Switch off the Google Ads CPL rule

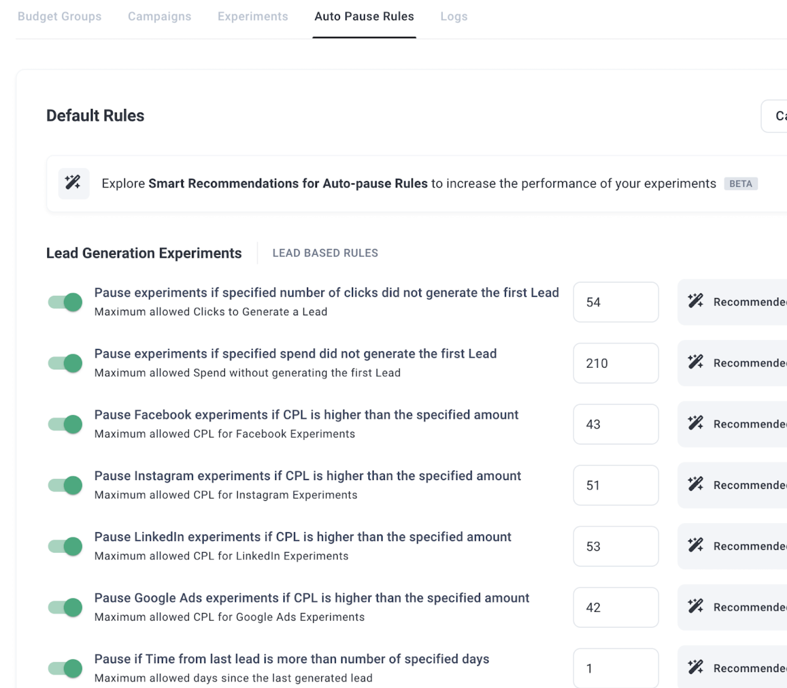point(65,607)
